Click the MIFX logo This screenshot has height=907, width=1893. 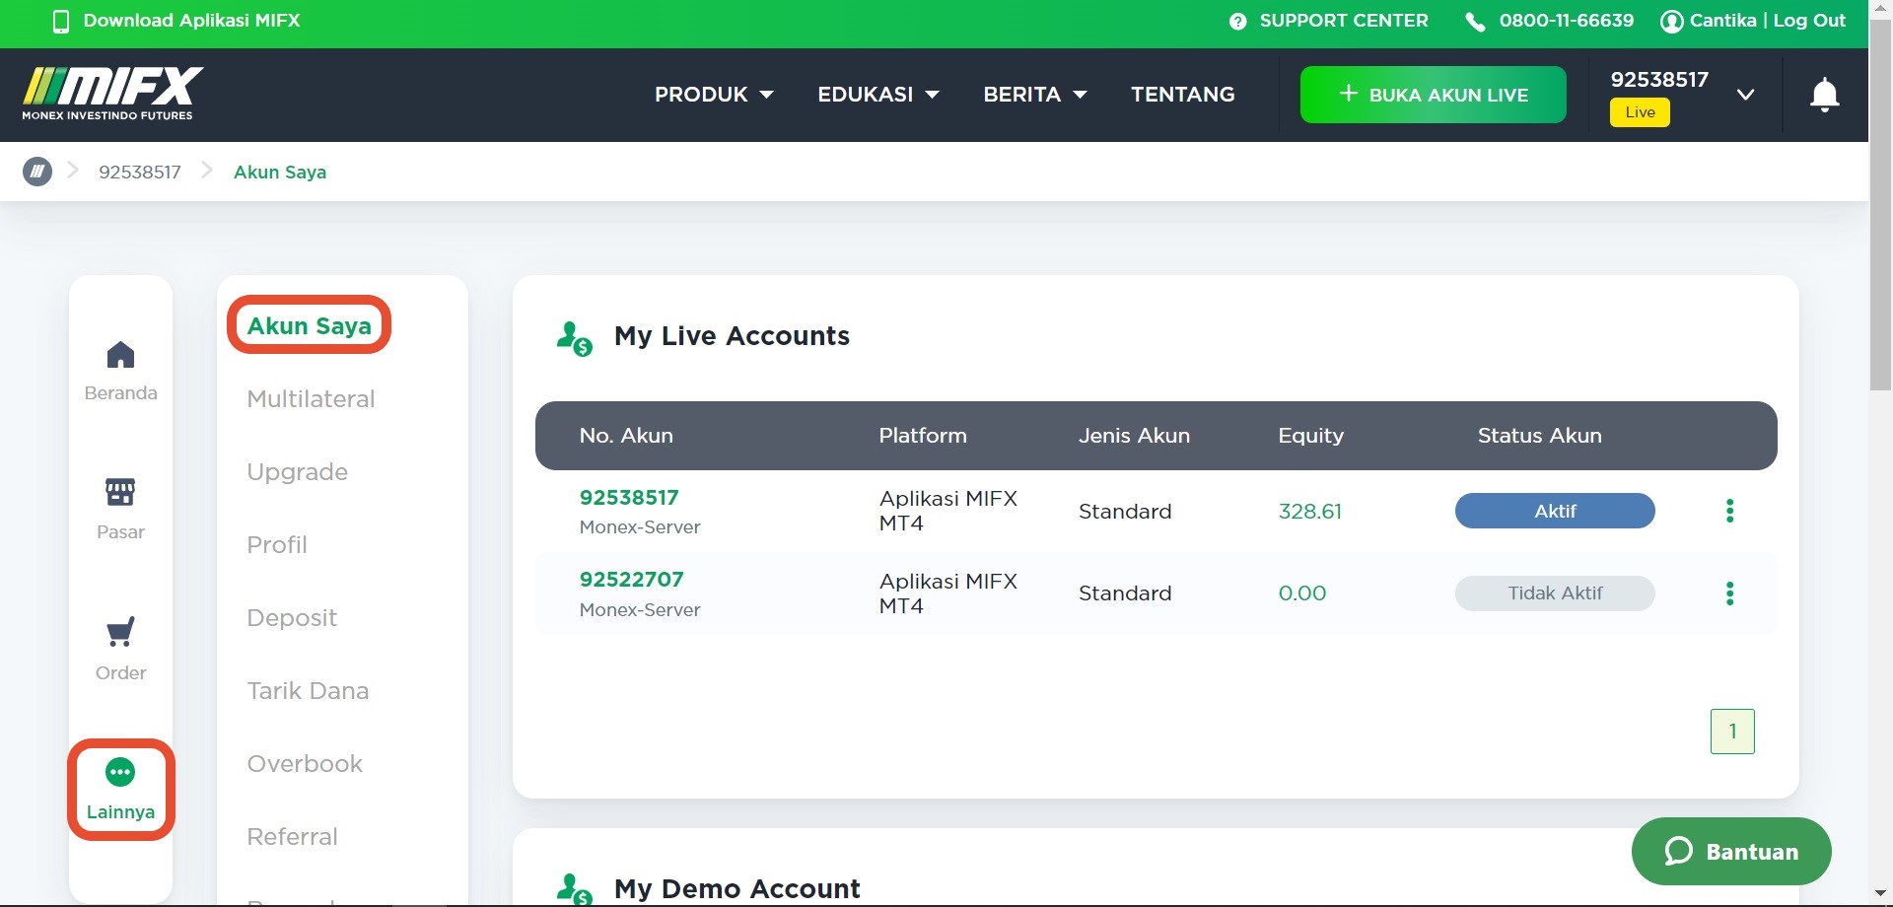click(x=111, y=93)
